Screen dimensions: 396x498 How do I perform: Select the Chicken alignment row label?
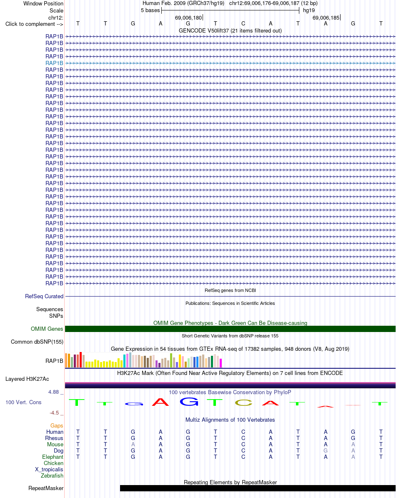point(54,463)
